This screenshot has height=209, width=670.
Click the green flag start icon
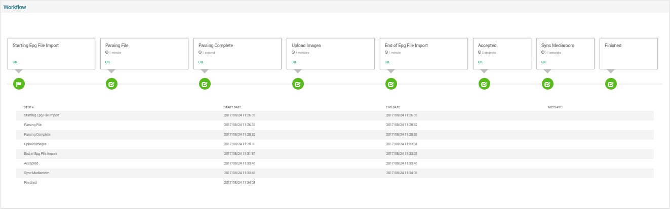[19, 84]
